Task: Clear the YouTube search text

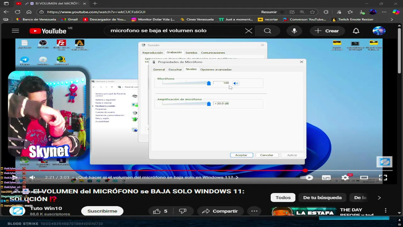Action: (x=249, y=31)
